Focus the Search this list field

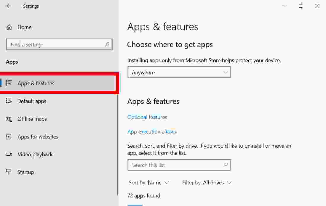(179, 165)
